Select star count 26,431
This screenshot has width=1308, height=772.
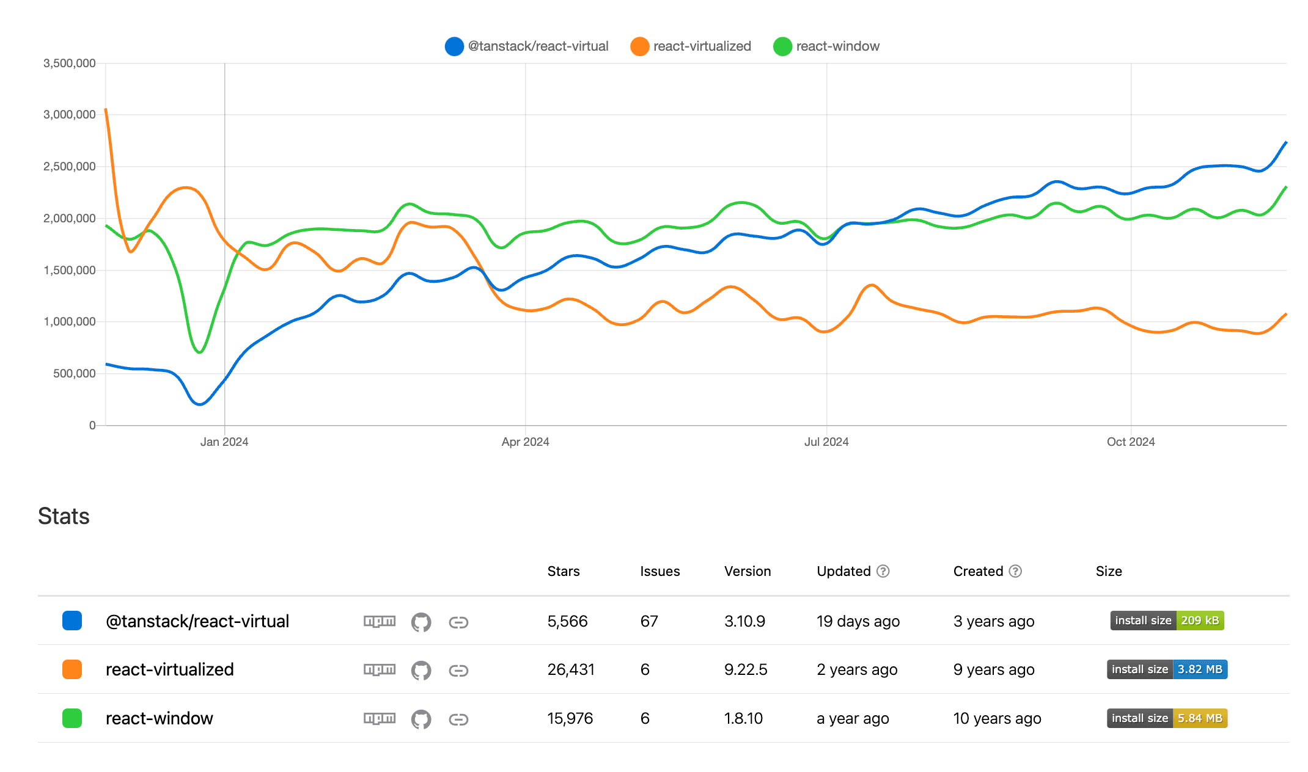coord(571,669)
